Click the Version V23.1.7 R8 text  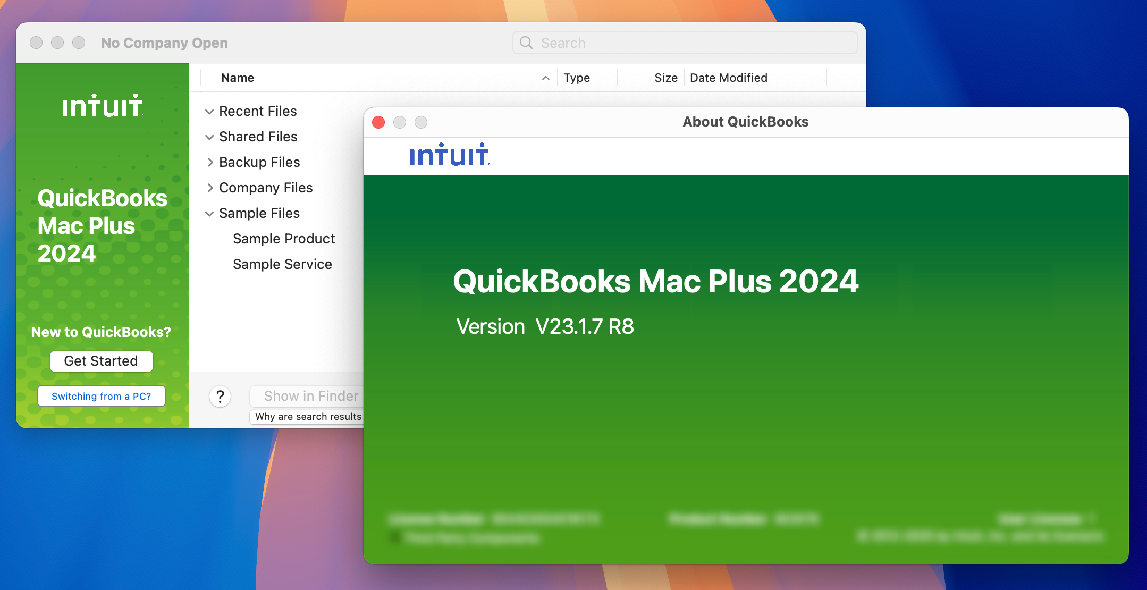[x=545, y=326]
